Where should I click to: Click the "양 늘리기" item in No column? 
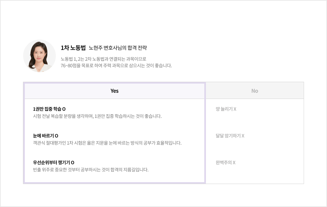pos(224,109)
